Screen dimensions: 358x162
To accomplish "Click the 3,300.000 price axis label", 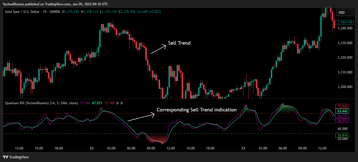I will pos(345,87).
